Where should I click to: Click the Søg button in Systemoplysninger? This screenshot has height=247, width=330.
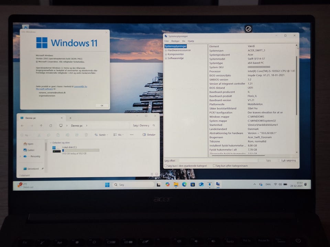pyautogui.click(x=268, y=161)
